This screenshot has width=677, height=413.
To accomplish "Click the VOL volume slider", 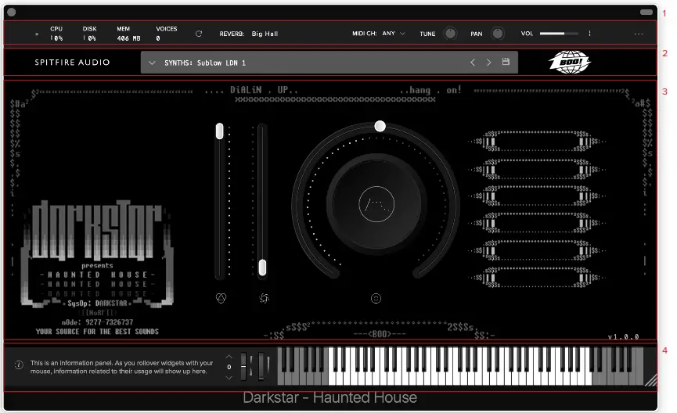I will click(559, 33).
